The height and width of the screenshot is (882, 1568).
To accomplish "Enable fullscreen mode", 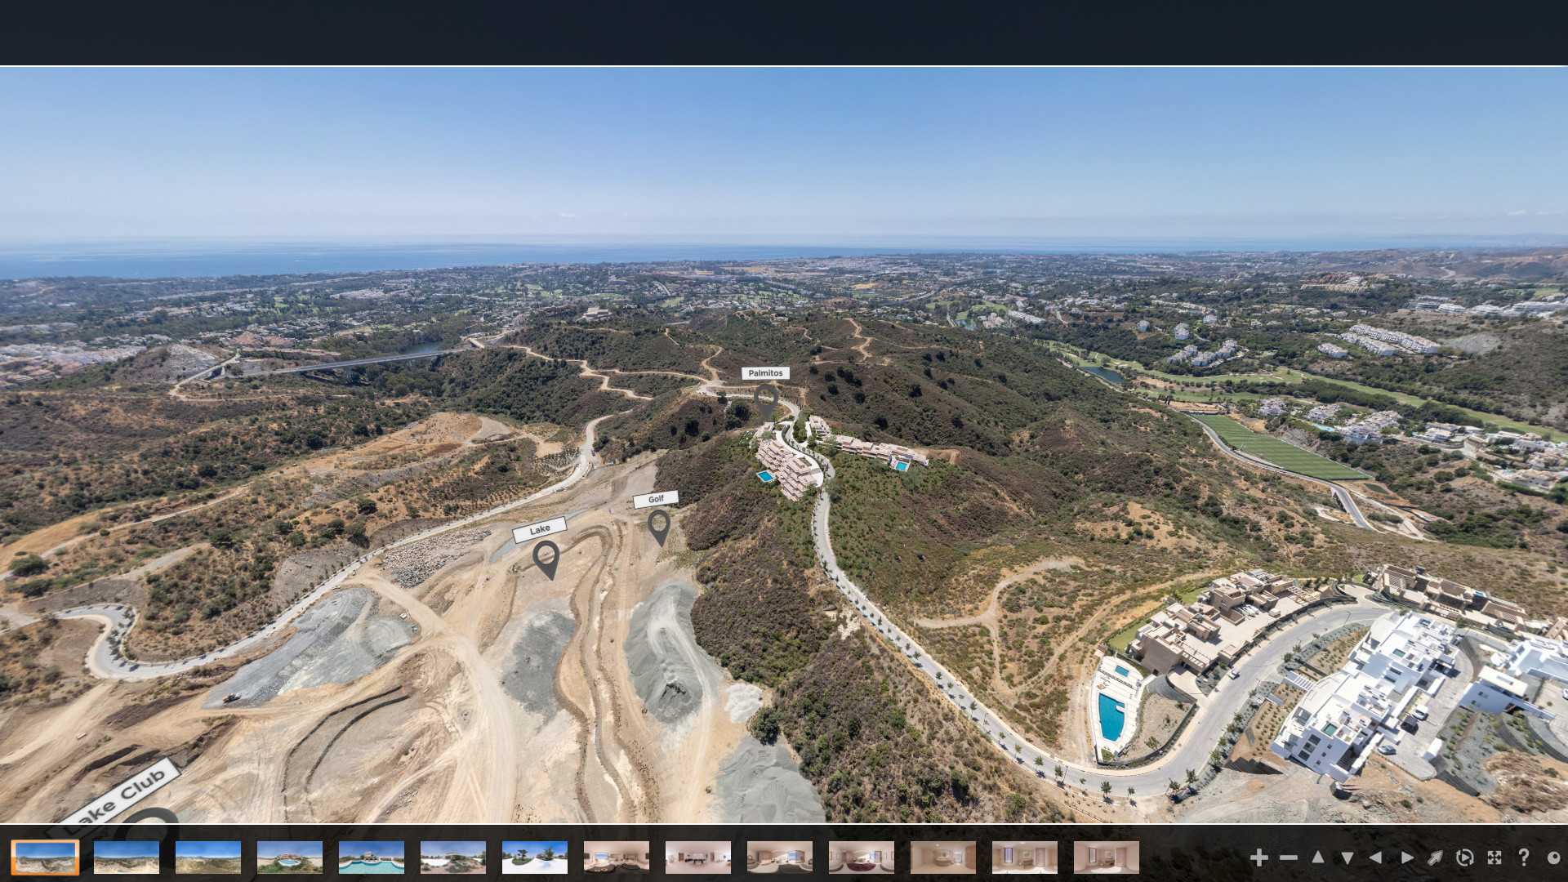I will point(1496,857).
